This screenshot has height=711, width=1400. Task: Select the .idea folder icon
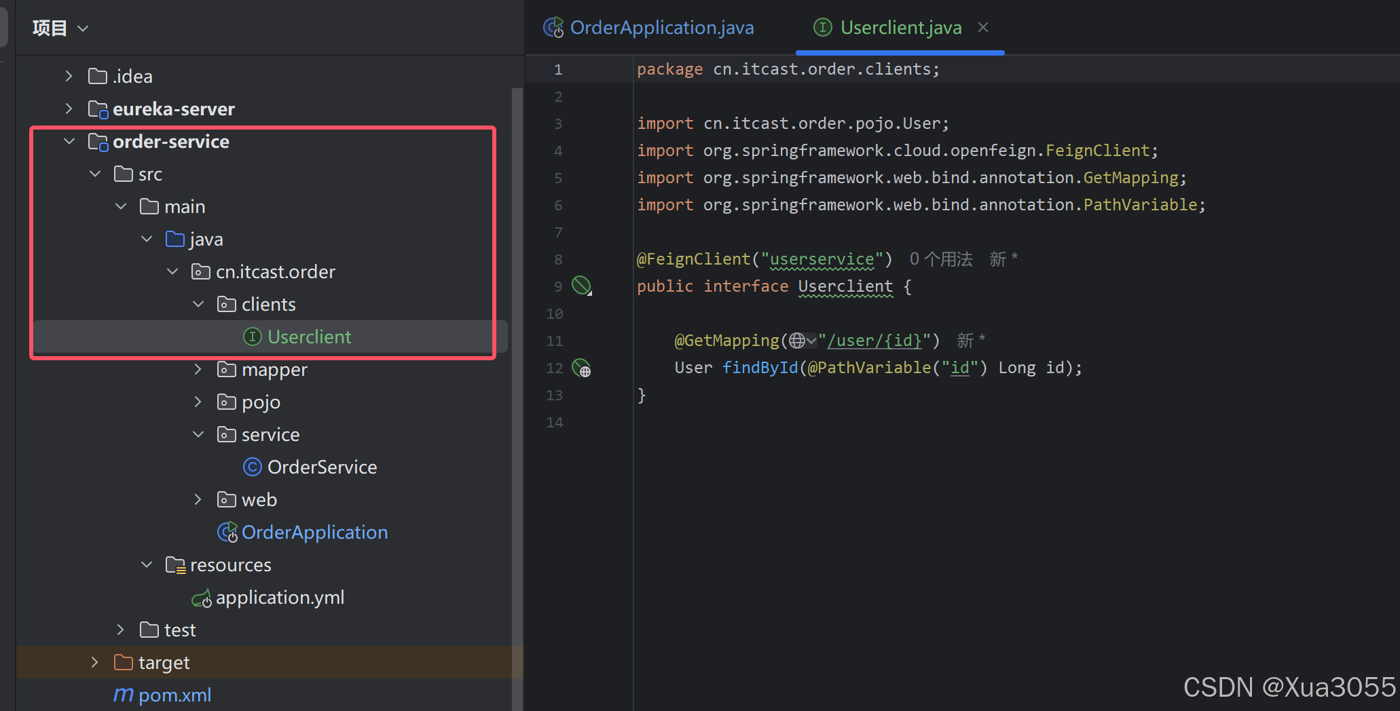click(x=98, y=76)
